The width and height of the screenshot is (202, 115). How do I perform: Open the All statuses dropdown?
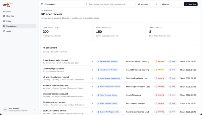(148, 4)
